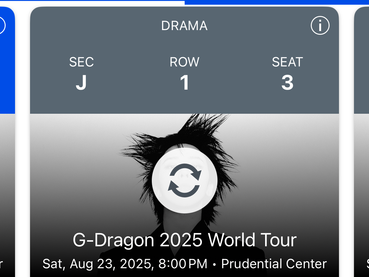
Task: Open ticket info with the circled i icon
Action: coord(320,25)
